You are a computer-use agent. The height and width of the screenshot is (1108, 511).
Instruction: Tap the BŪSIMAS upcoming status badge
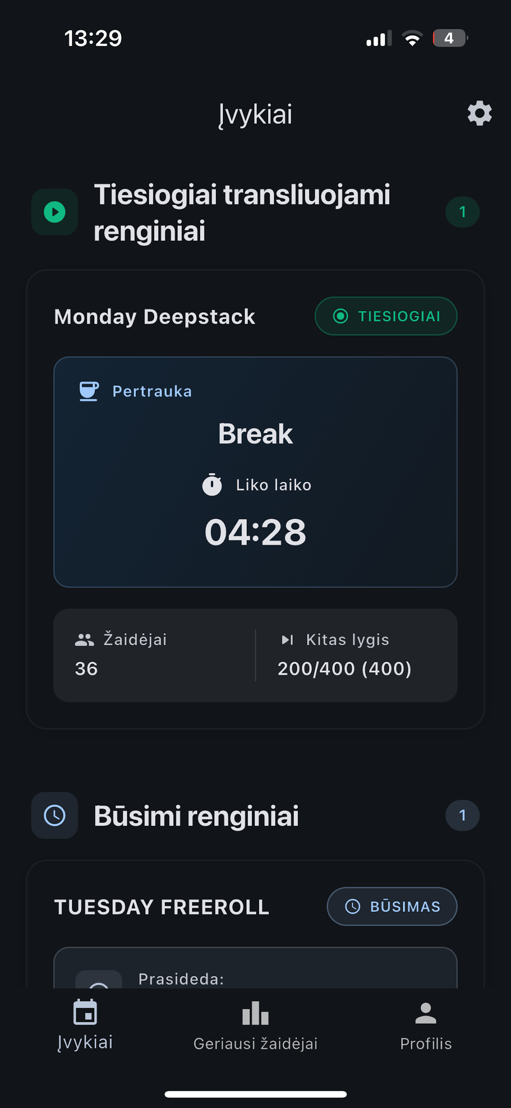[x=392, y=906]
